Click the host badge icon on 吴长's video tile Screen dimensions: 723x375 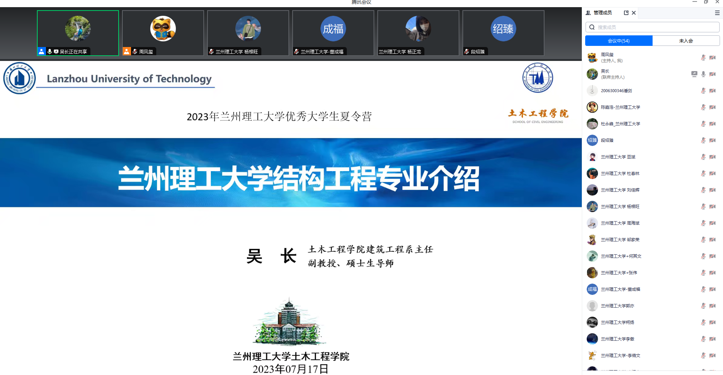pyautogui.click(x=41, y=52)
